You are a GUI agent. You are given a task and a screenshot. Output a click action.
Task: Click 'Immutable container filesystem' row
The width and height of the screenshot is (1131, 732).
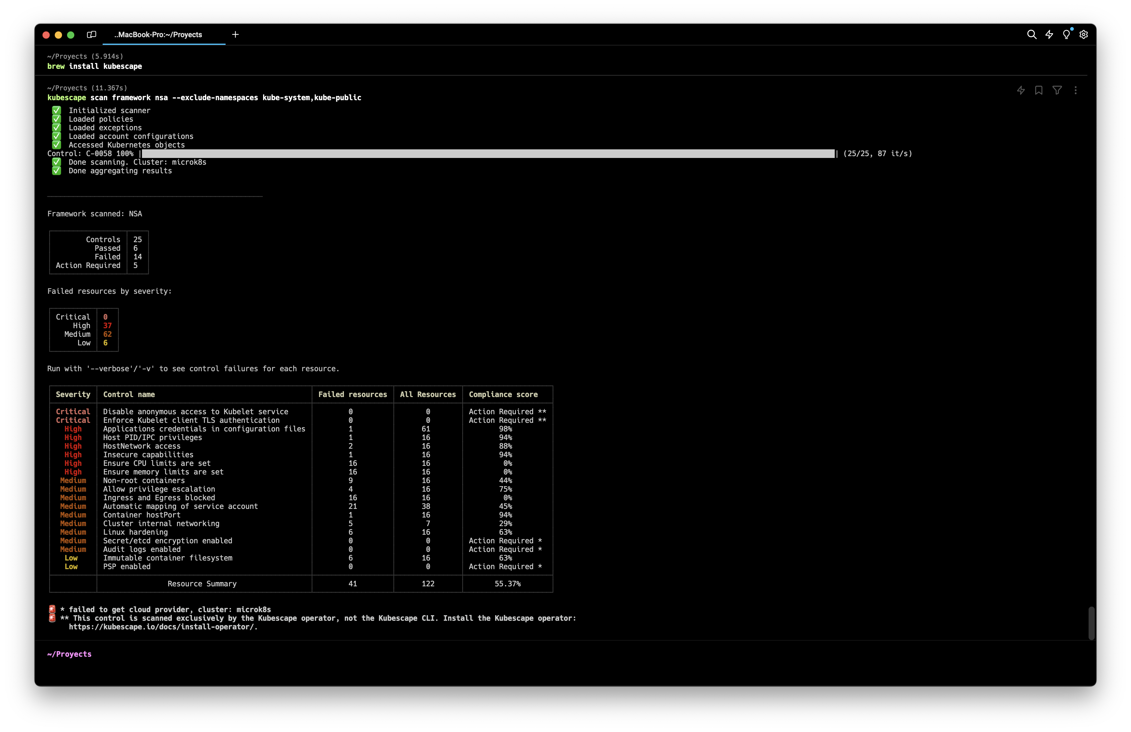pyautogui.click(x=301, y=558)
